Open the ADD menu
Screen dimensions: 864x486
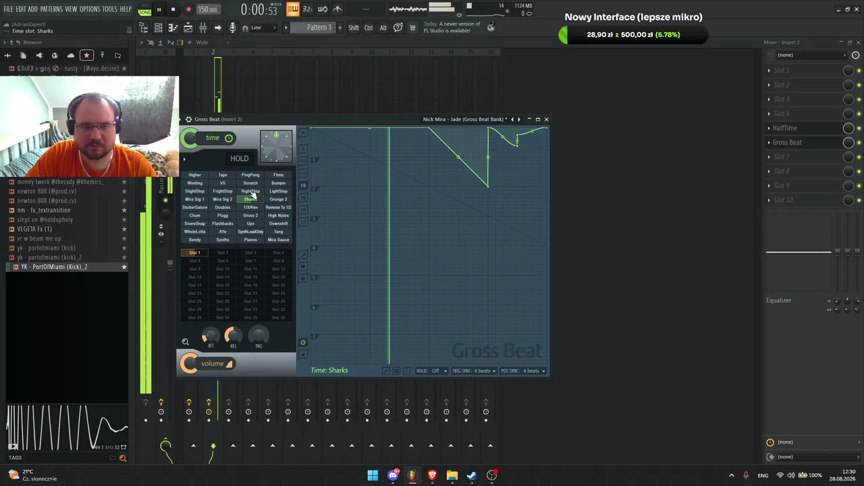tap(32, 9)
